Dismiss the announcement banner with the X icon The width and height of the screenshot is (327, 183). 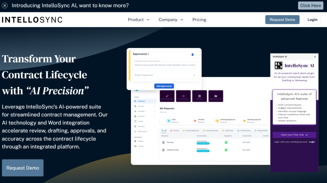pos(5,5)
